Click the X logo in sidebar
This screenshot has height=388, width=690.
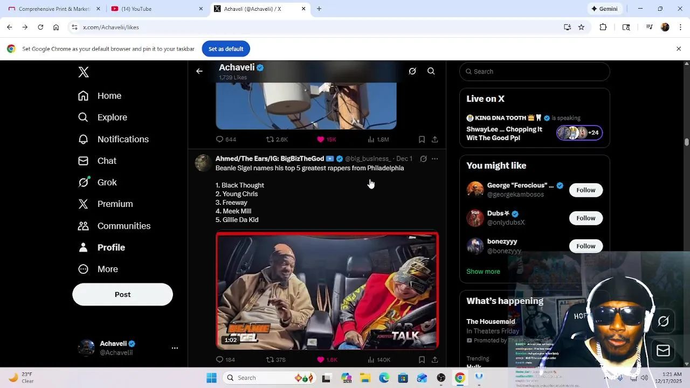(x=84, y=72)
